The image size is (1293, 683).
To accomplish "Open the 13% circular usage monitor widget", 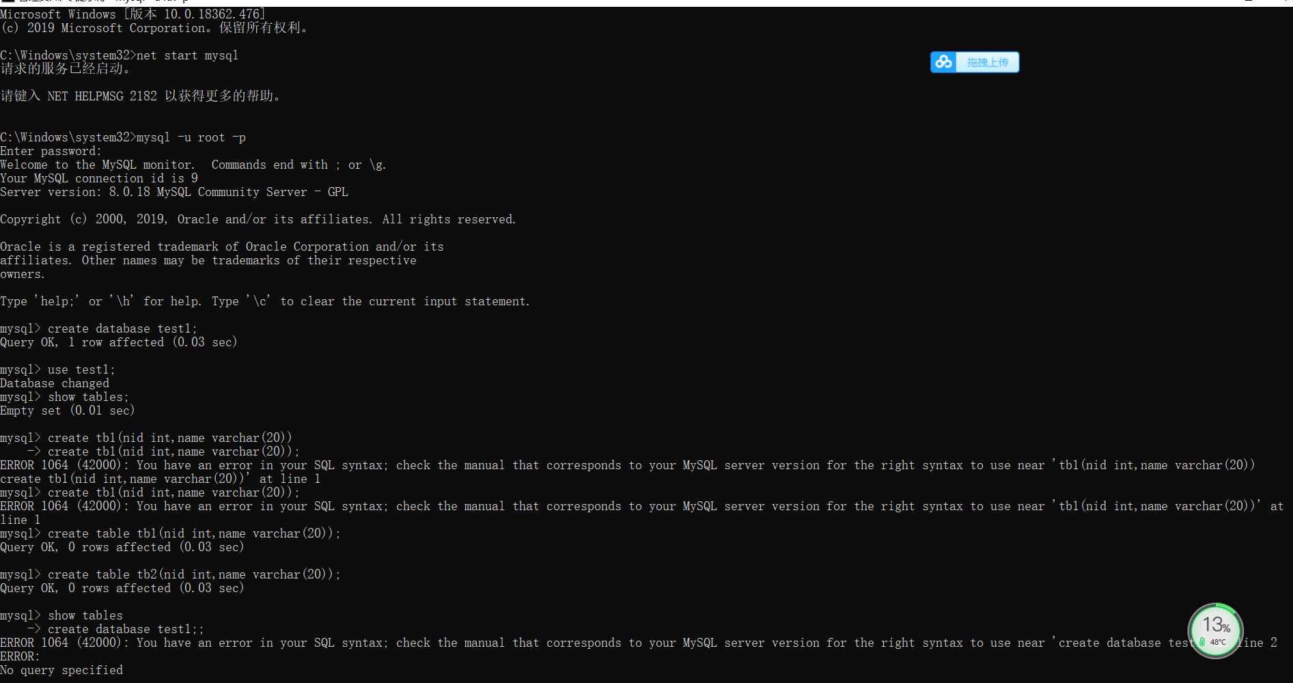I will coord(1216,630).
